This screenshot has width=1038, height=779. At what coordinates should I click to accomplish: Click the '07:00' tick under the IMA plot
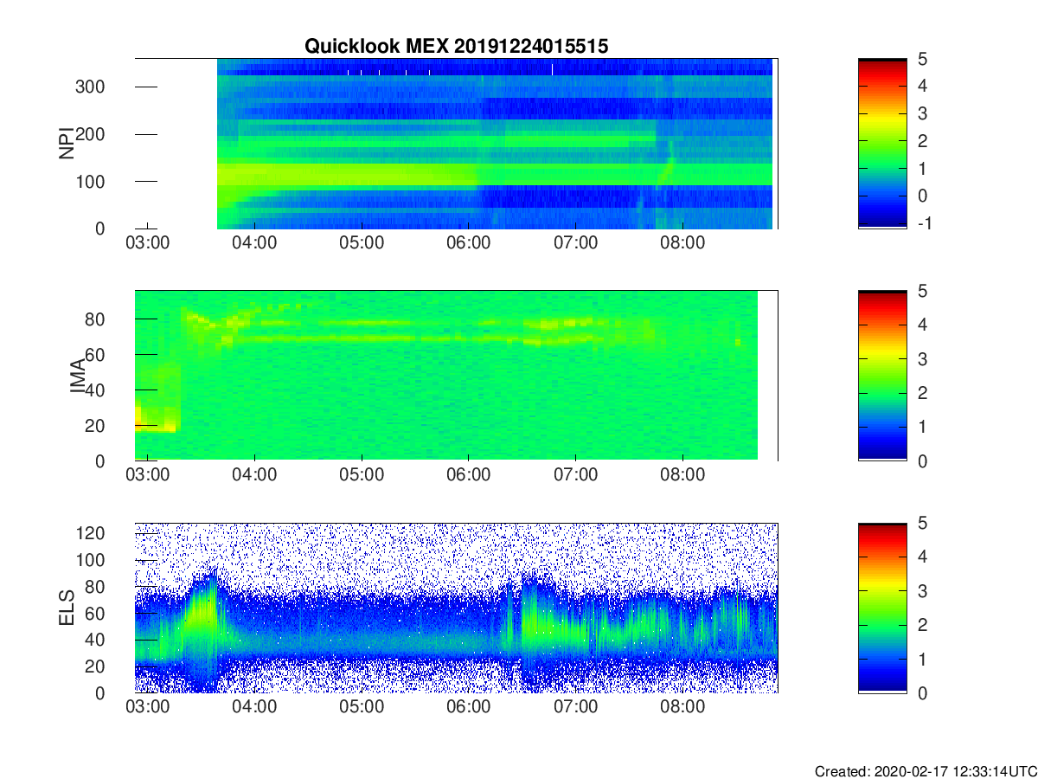point(575,475)
